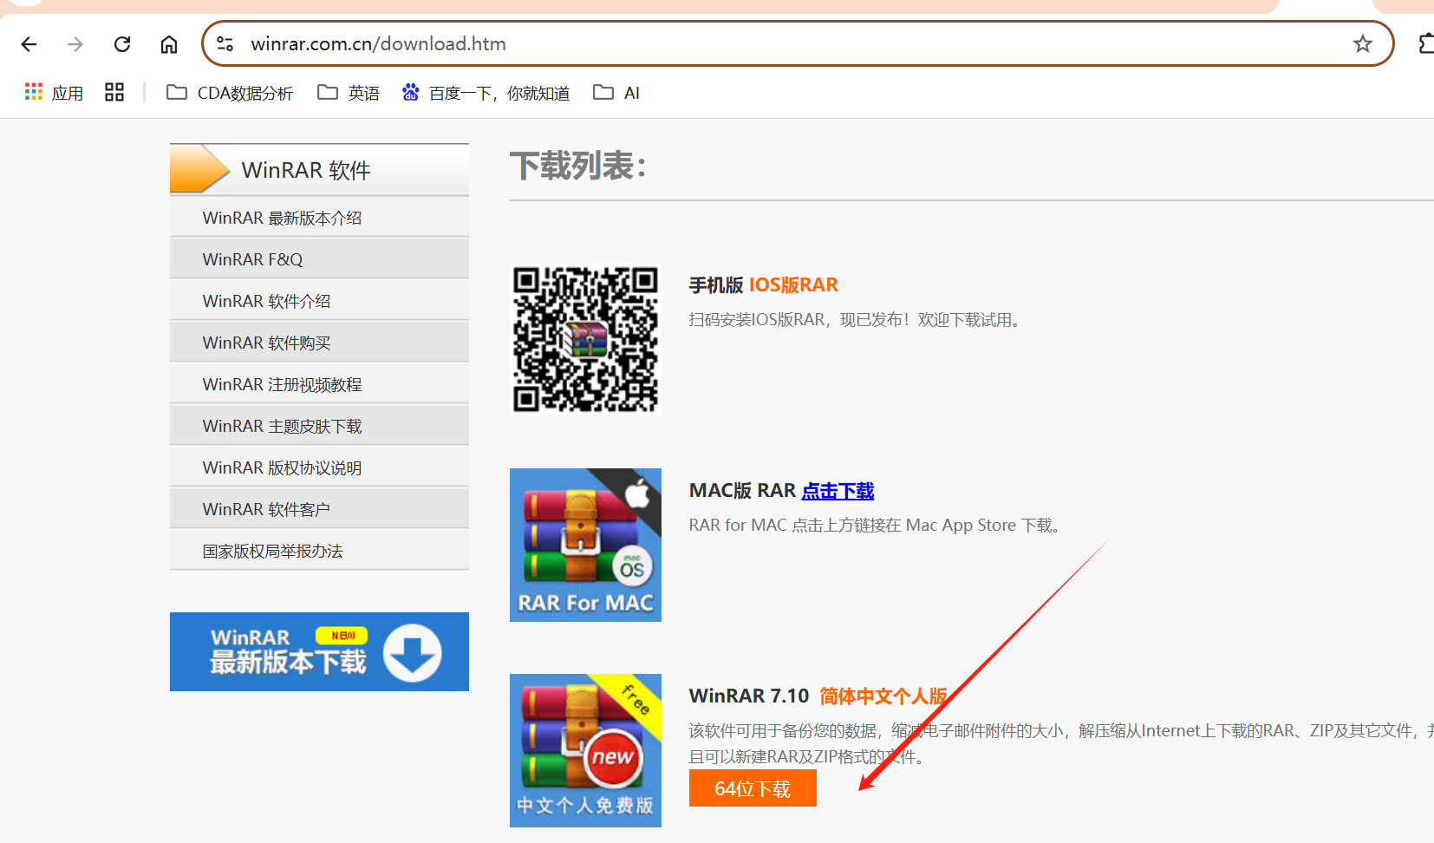Open the extensions icon beside address bar

click(1426, 44)
